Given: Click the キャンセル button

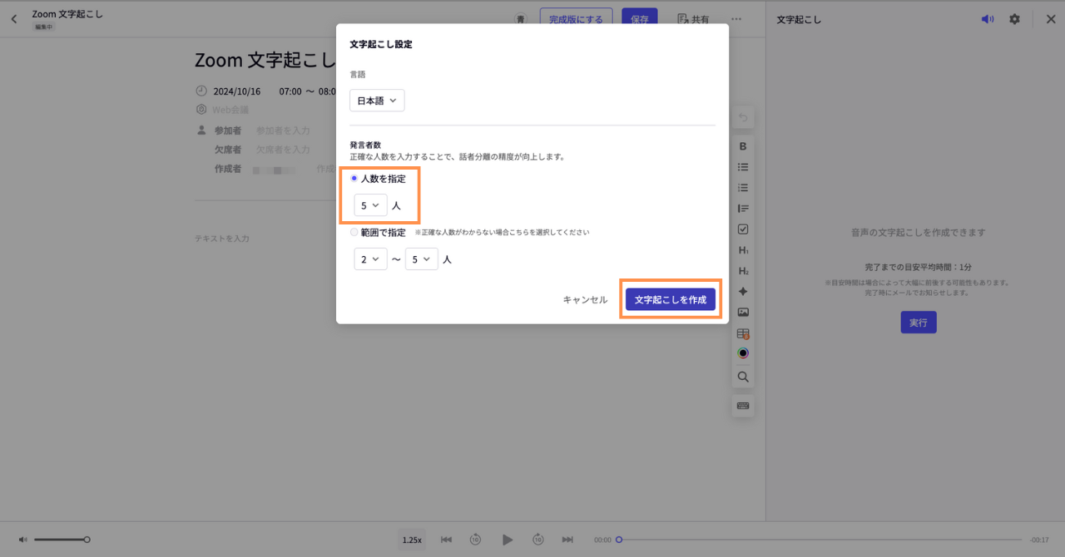Looking at the screenshot, I should pyautogui.click(x=585, y=300).
